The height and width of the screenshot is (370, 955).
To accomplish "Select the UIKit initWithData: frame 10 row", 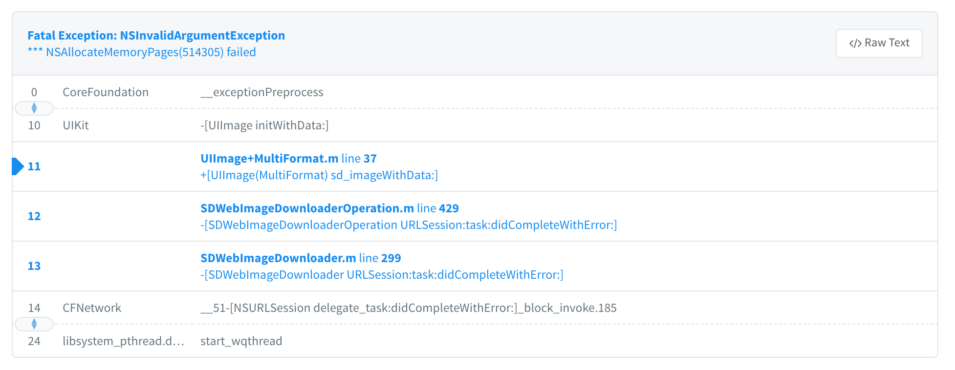I will pyautogui.click(x=264, y=125).
